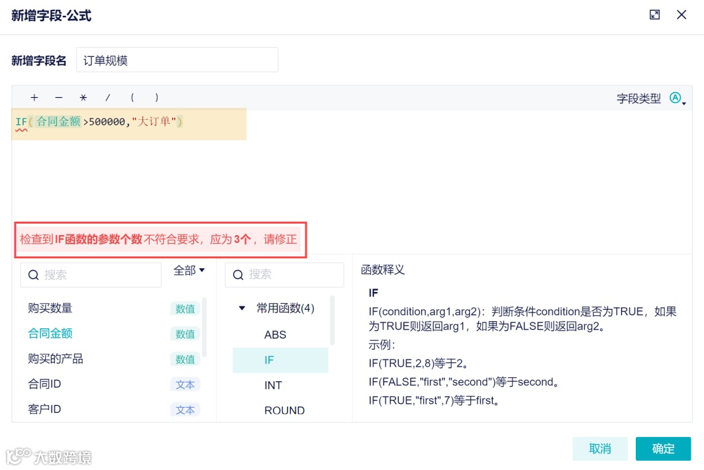Click the 取消 cancel button
The image size is (704, 470).
599,448
